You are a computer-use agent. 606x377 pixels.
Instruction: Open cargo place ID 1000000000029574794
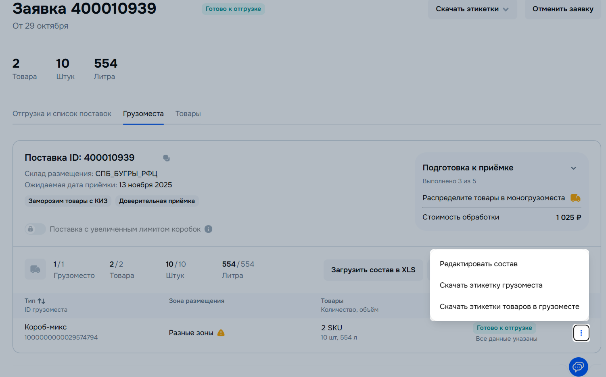pyautogui.click(x=61, y=338)
